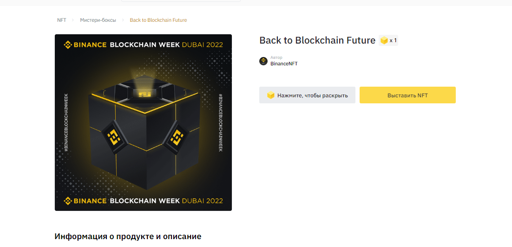Screen dimensions: 512x247
Task: Click the chevron after Мистери-боксы breadcrumb
Action: (123, 20)
